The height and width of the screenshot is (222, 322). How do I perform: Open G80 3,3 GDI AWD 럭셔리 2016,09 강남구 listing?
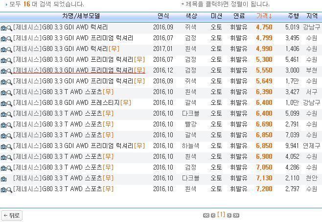point(60,27)
